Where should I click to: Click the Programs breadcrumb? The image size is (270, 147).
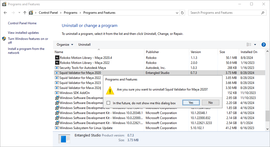coord(70,13)
